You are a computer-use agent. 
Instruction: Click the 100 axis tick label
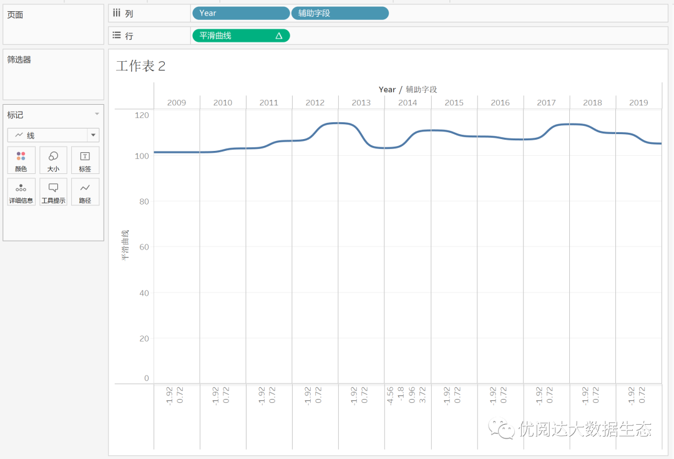tap(142, 157)
